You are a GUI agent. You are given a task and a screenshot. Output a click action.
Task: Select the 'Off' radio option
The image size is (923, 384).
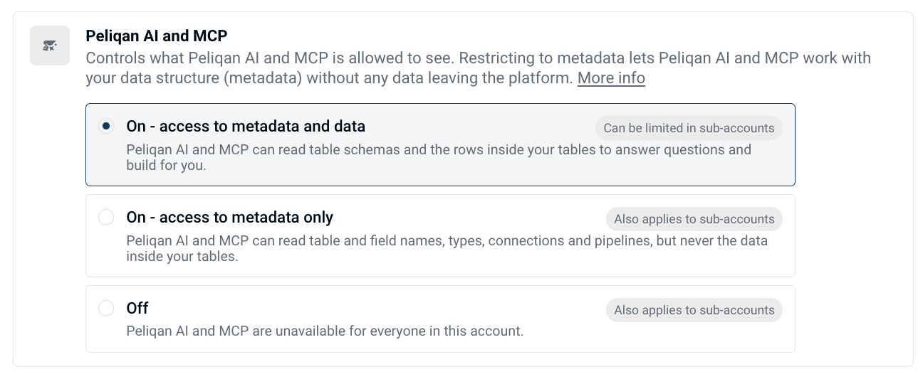pos(106,309)
